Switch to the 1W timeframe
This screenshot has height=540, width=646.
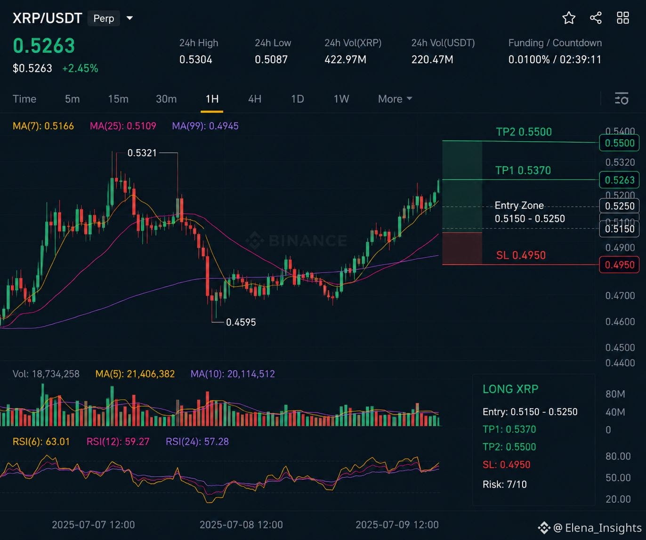pyautogui.click(x=341, y=99)
